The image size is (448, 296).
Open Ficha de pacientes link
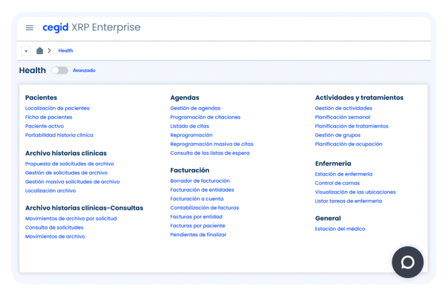(x=49, y=117)
